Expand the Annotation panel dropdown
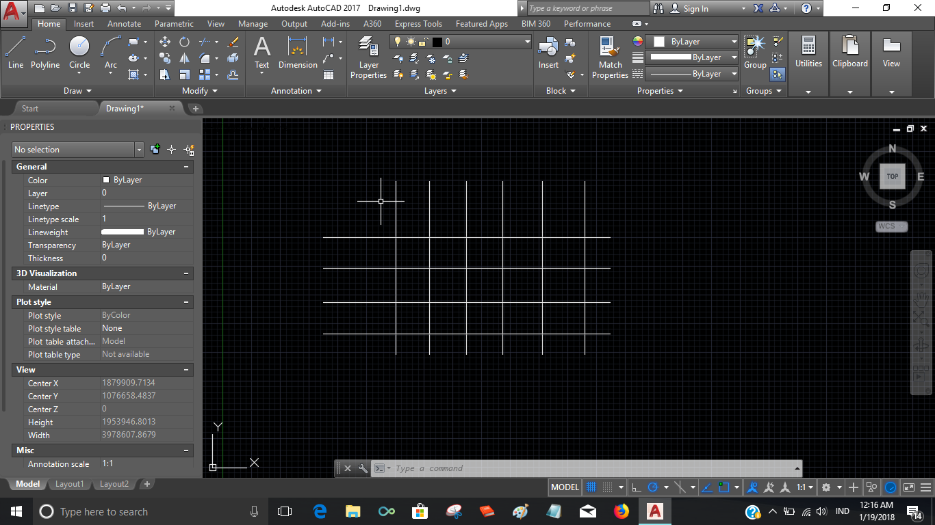The height and width of the screenshot is (525, 935). tap(296, 90)
